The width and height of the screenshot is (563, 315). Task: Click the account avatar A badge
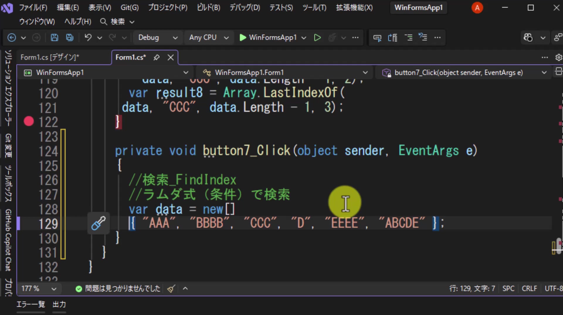point(477,8)
